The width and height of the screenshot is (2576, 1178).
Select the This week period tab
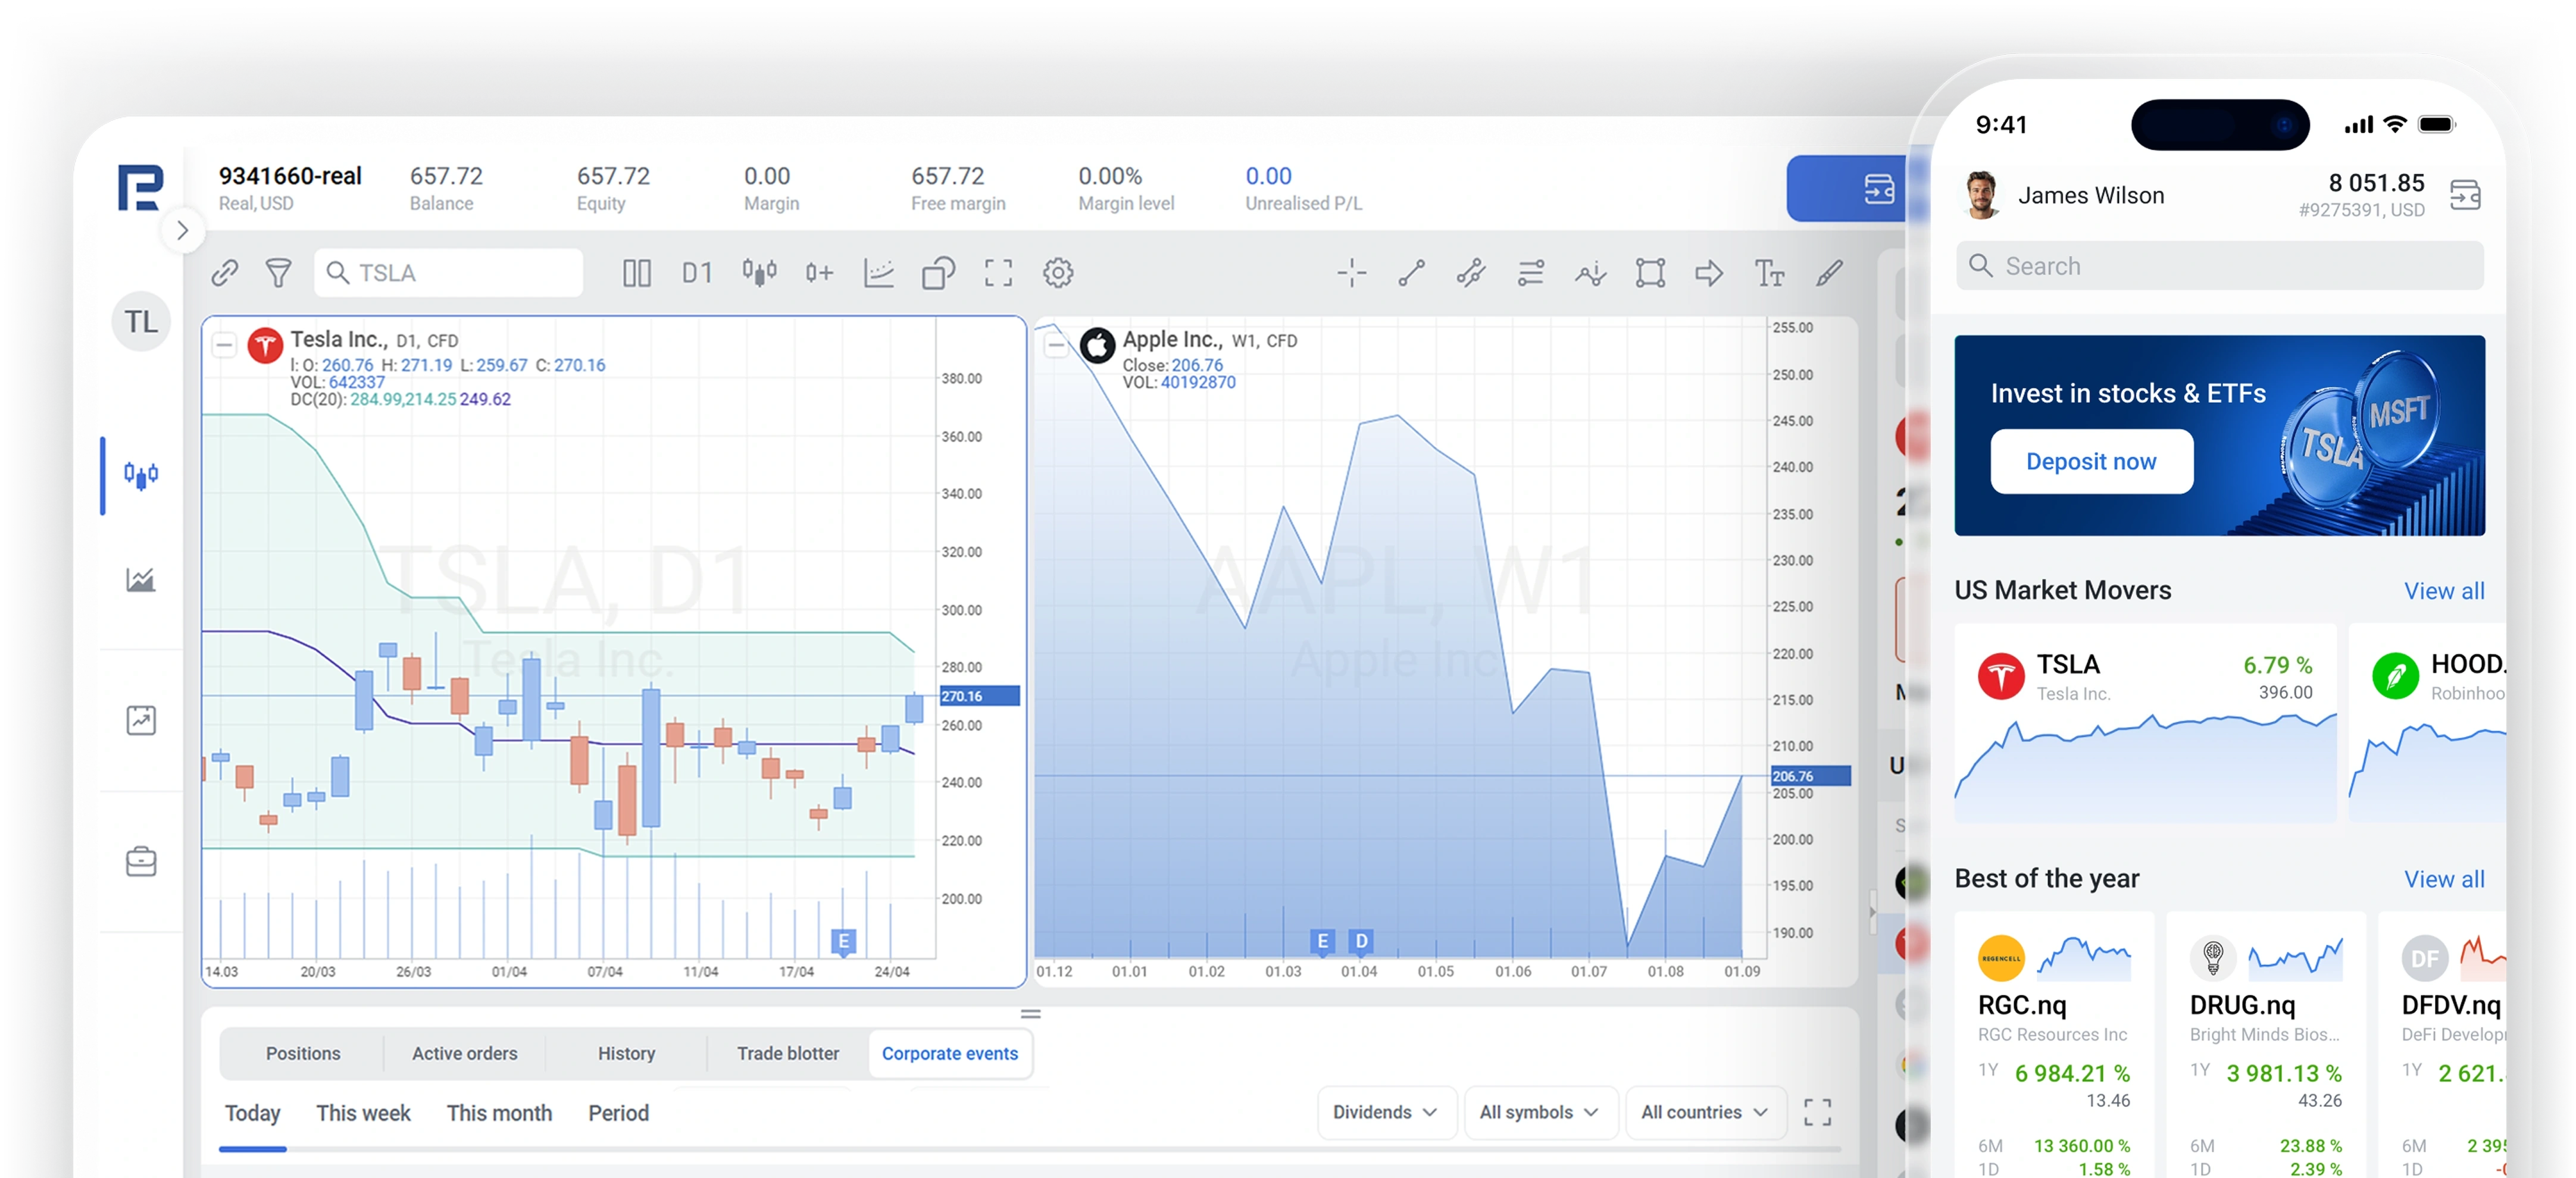pos(363,1113)
